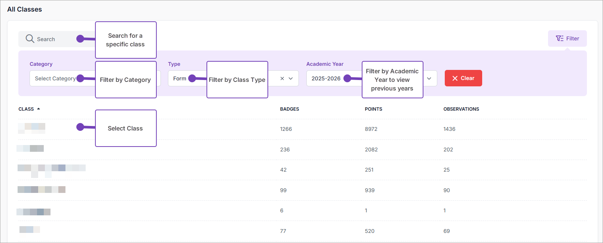The width and height of the screenshot is (603, 243).
Task: Open the class row with 236 badges
Action: [x=30, y=149]
